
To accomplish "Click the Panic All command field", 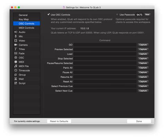I will 105,68.
